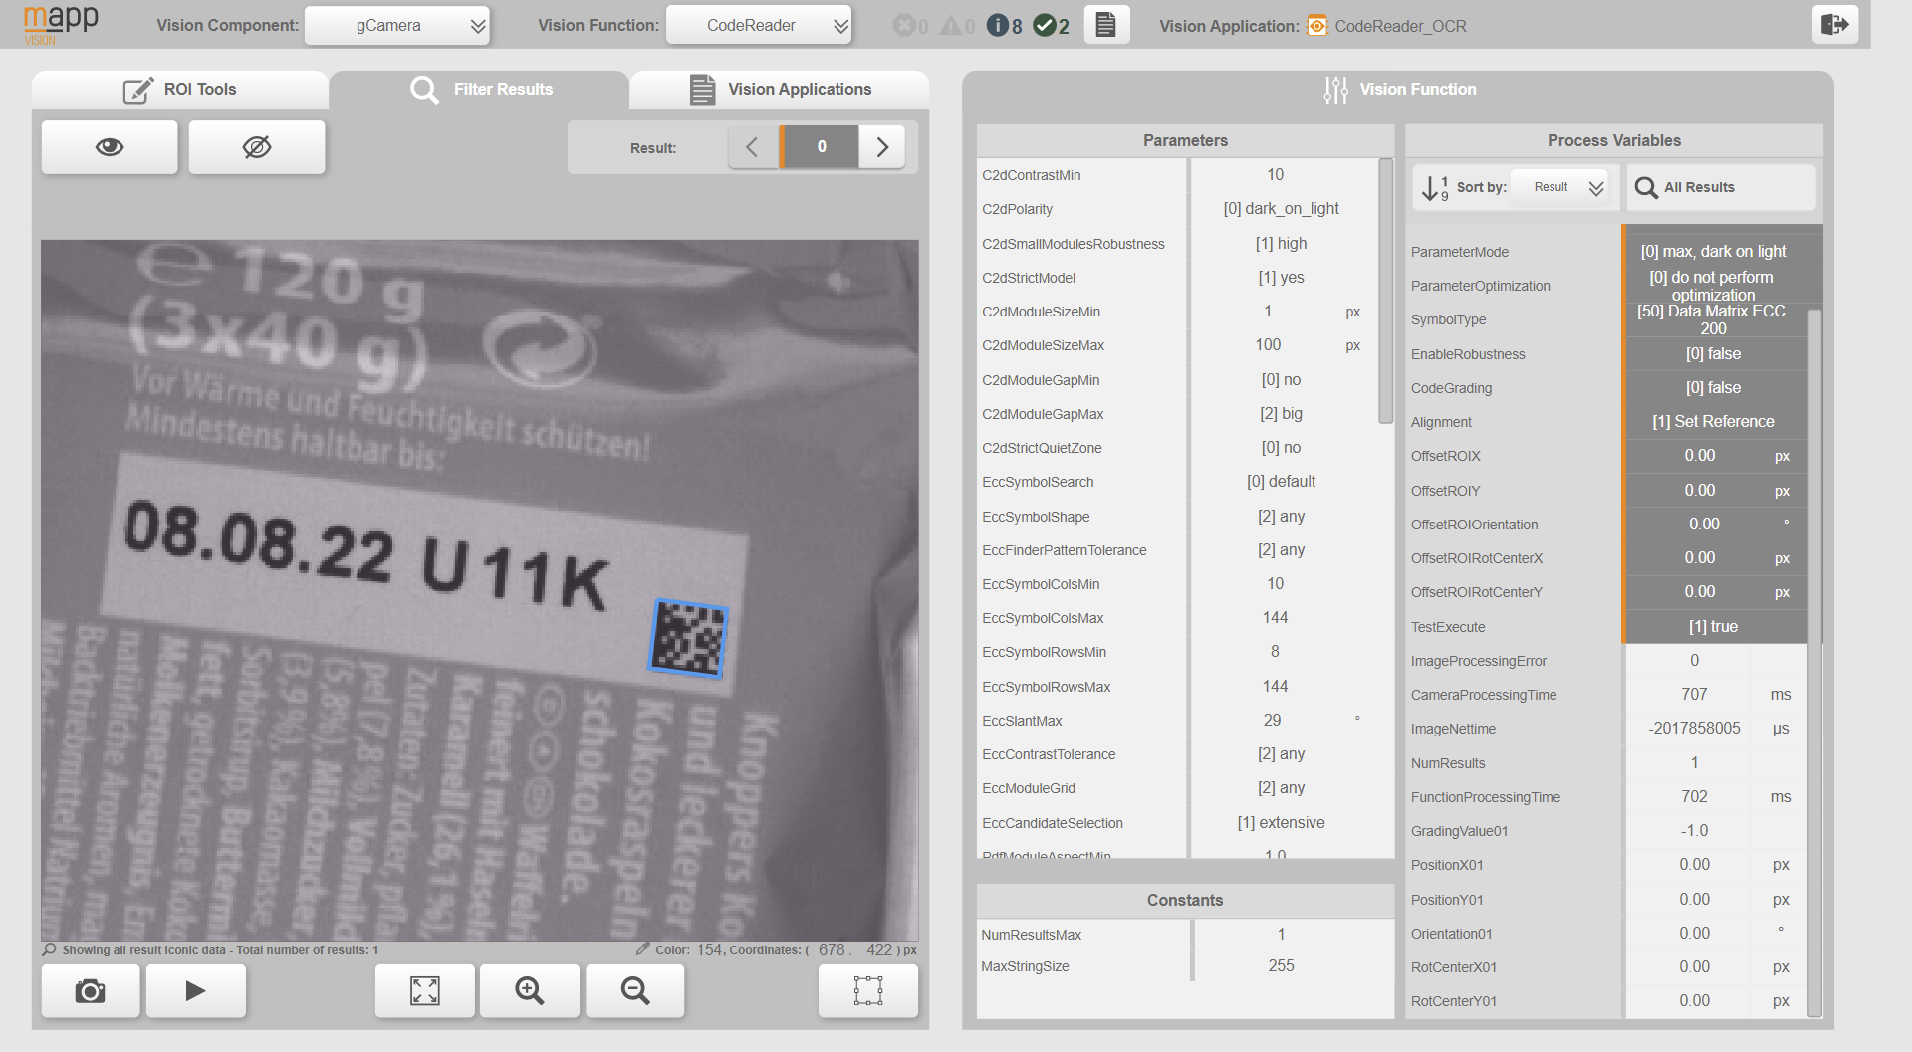Open the Vision Component gCamera dropdown
This screenshot has width=1912, height=1052.
click(x=397, y=25)
